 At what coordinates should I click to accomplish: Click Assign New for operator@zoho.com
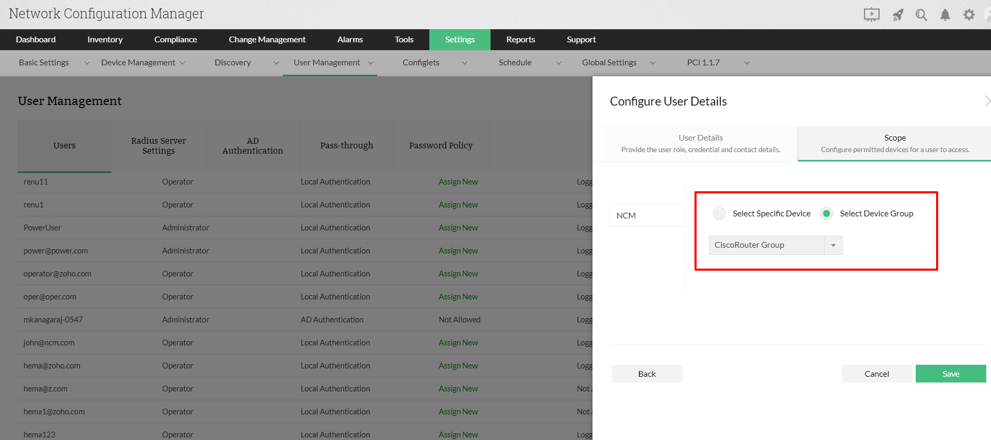pos(458,274)
